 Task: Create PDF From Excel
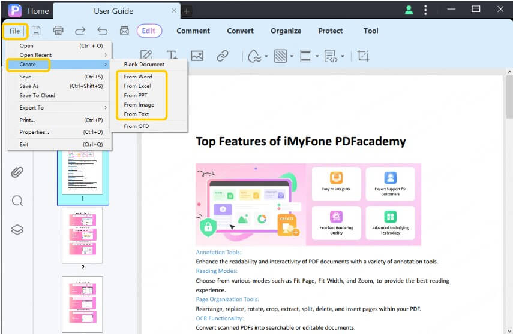click(149, 86)
